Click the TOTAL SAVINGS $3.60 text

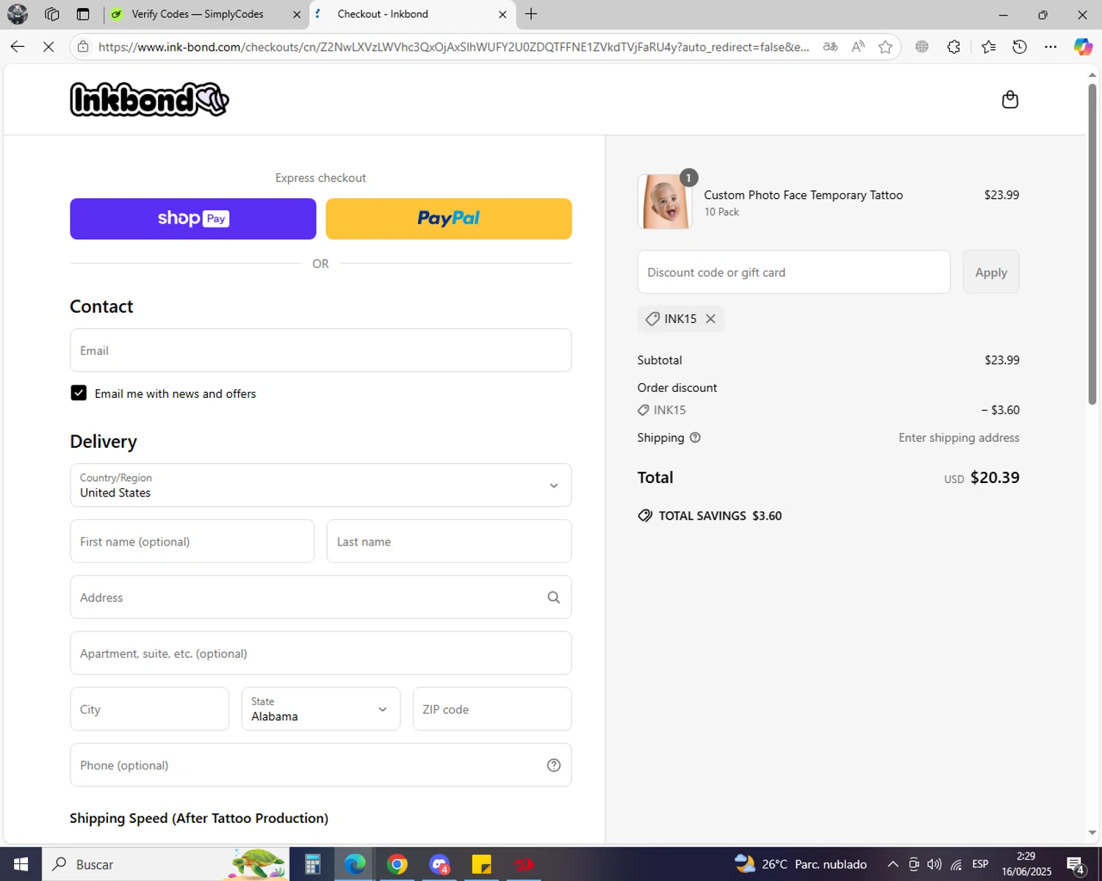[x=720, y=515]
